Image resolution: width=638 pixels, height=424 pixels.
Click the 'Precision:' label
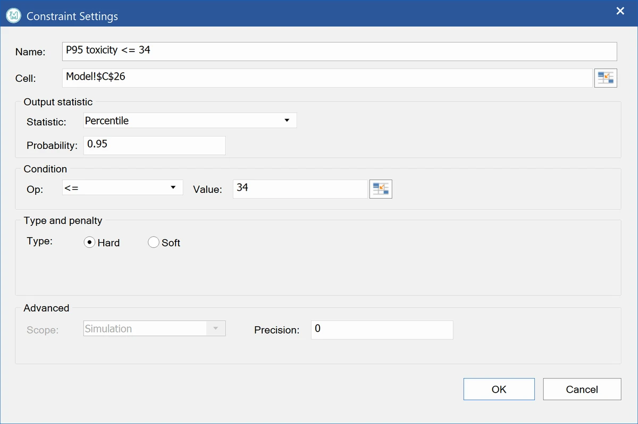tap(276, 330)
